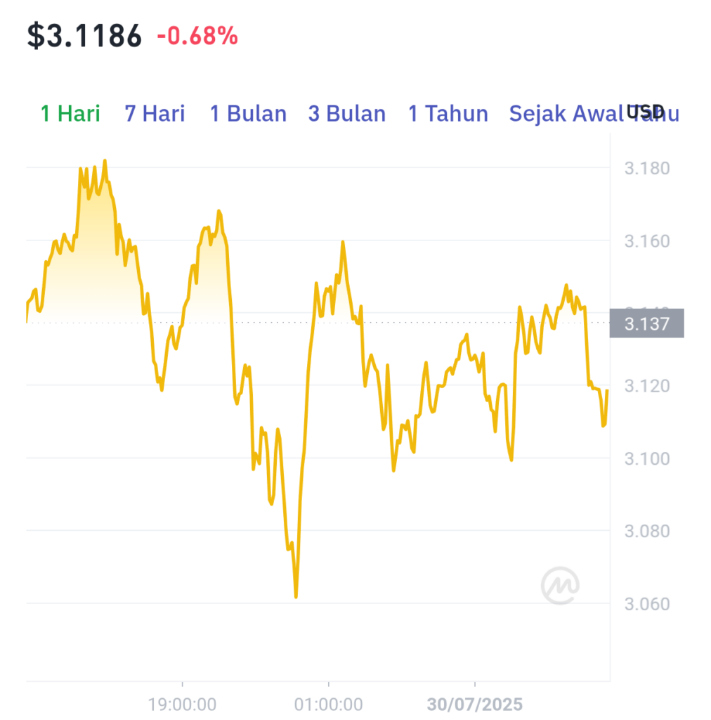
Task: Click the 3.100 price axis label
Action: click(x=647, y=458)
